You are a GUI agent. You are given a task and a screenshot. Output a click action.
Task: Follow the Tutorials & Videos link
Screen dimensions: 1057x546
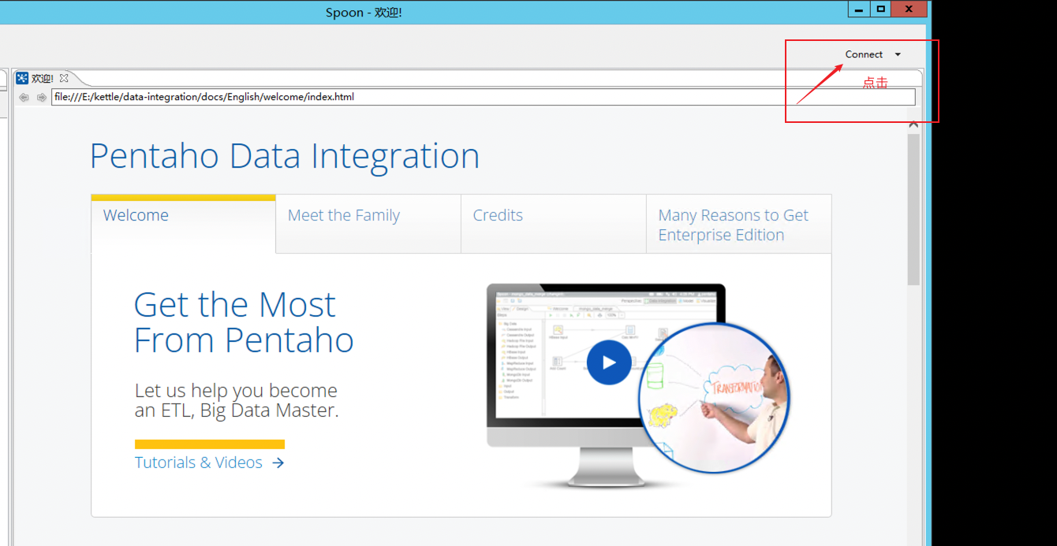tap(199, 462)
